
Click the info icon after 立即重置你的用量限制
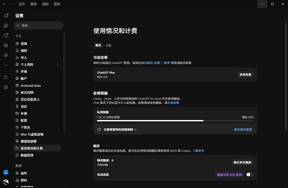(135, 130)
